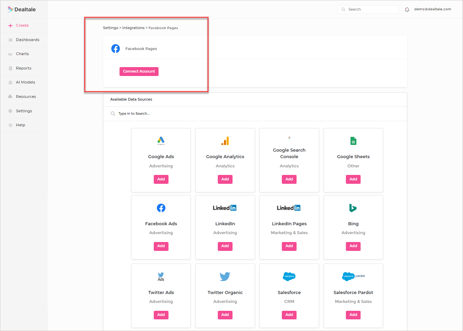Add the Google Ads data source
The width and height of the screenshot is (463, 331).
coord(161,179)
